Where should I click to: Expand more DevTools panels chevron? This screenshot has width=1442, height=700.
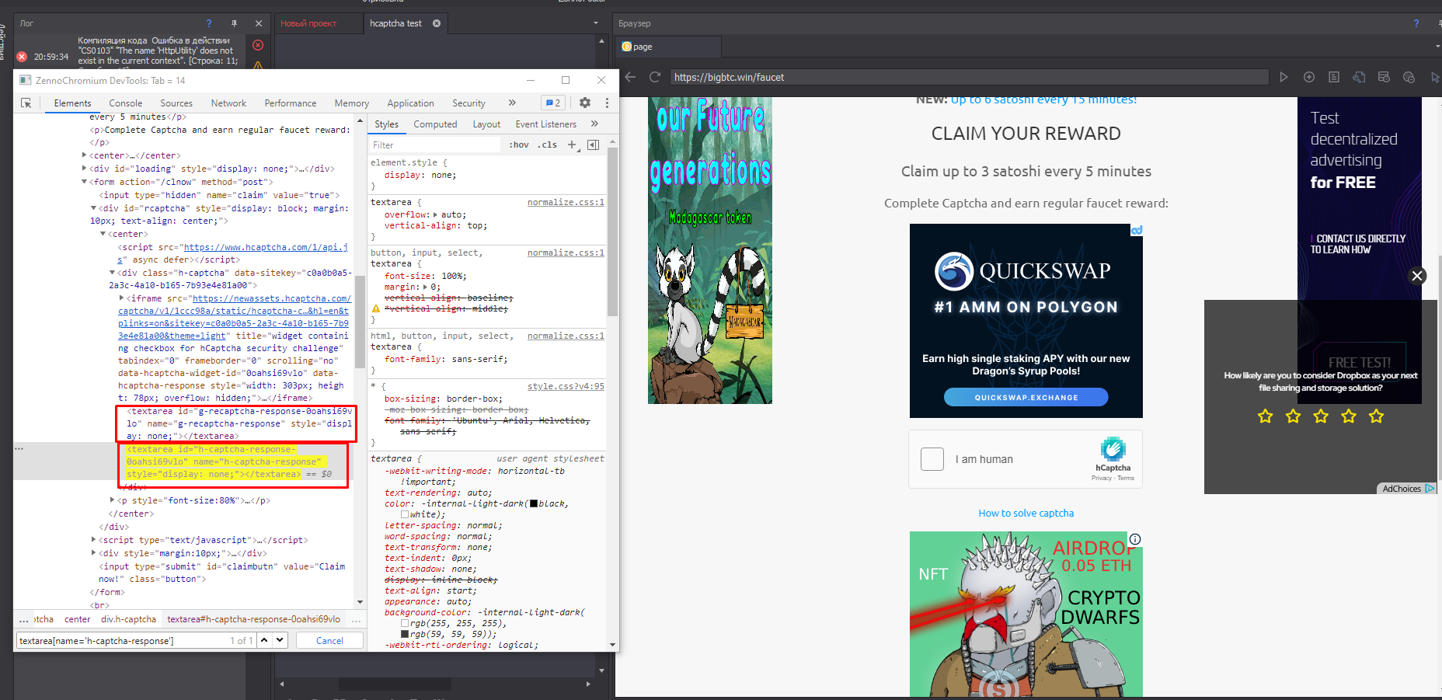(512, 103)
